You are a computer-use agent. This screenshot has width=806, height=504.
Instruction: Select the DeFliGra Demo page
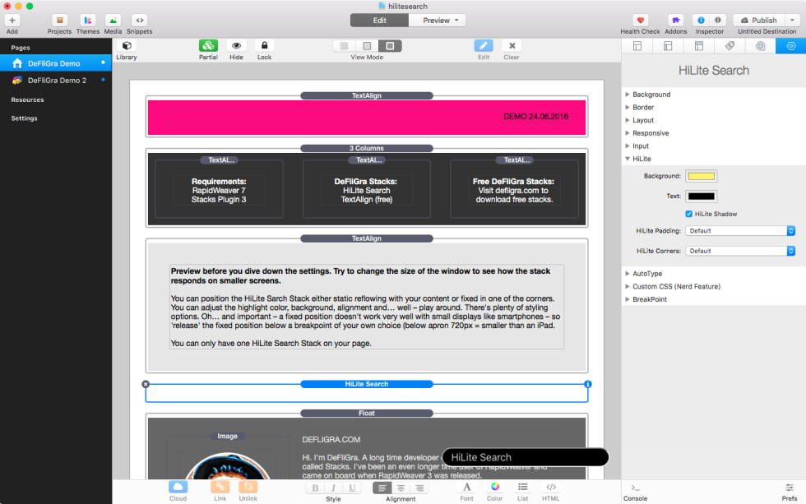(56, 63)
